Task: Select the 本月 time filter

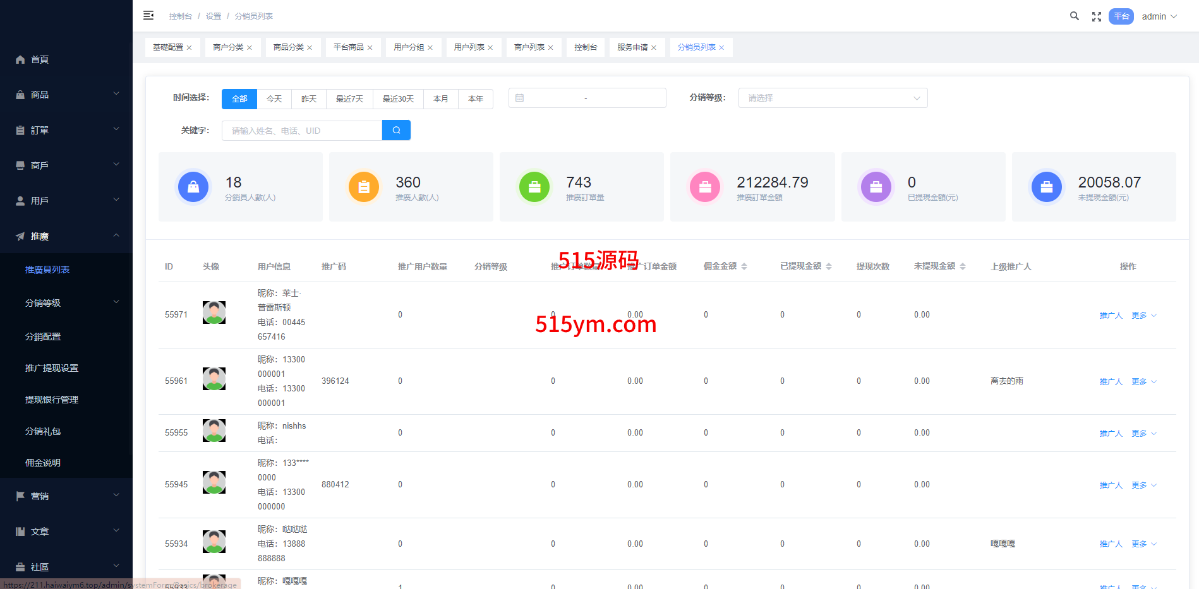Action: click(440, 99)
